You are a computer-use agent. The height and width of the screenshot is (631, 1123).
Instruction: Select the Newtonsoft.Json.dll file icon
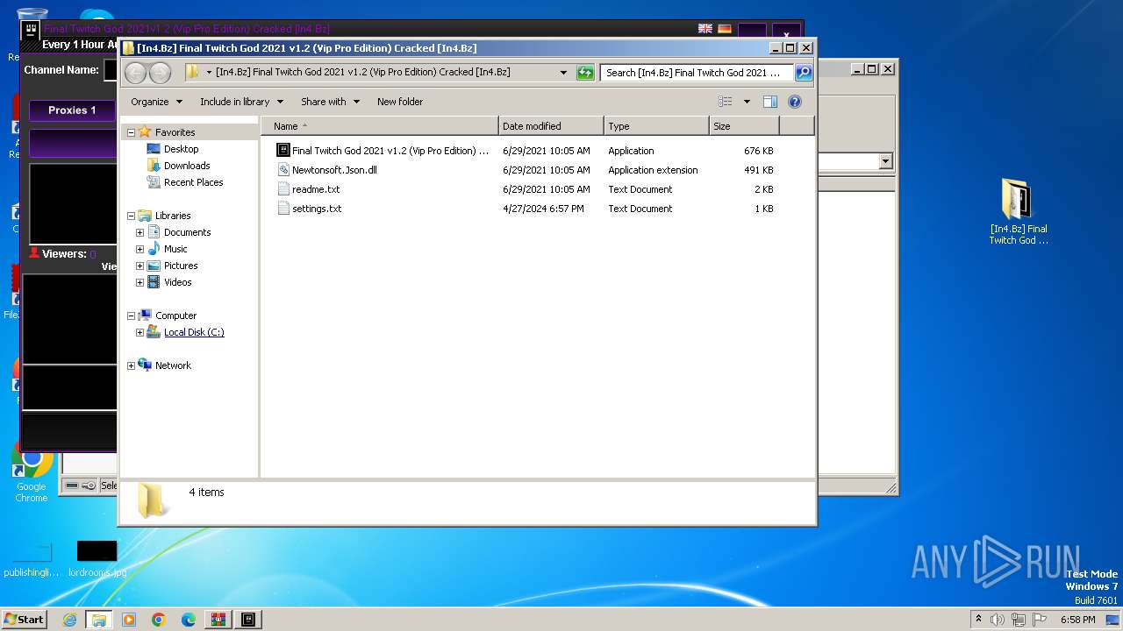283,170
